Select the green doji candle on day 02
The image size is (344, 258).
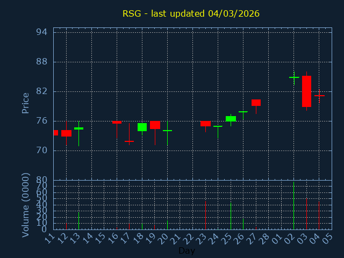[293, 77]
